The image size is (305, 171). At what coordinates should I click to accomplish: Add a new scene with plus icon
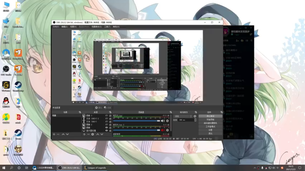pyautogui.click(x=54, y=134)
